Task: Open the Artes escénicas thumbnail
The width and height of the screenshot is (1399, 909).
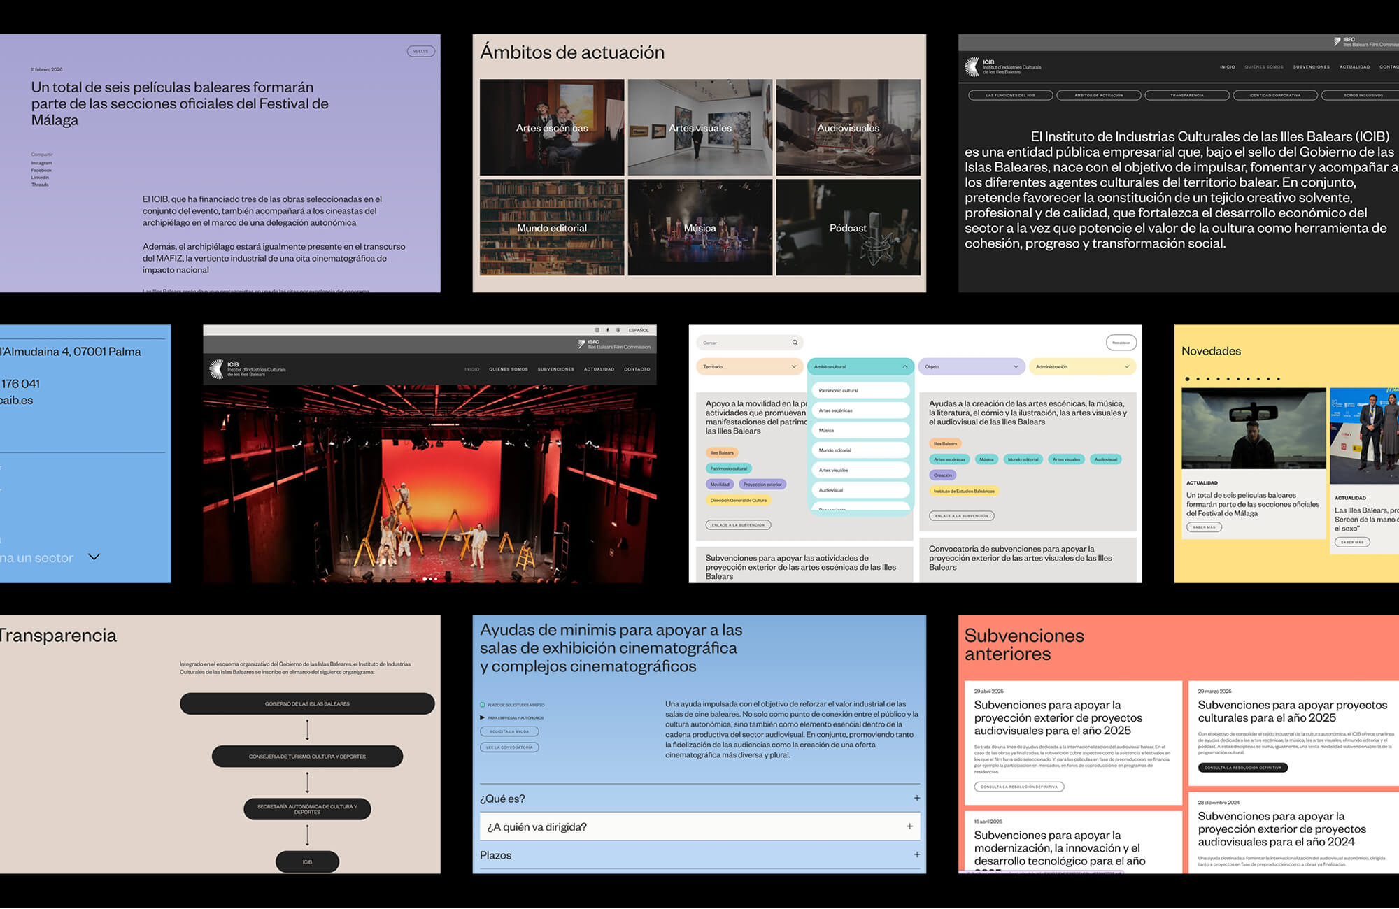Action: tap(552, 127)
